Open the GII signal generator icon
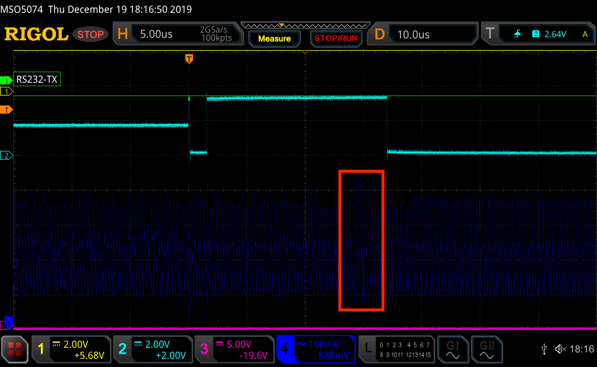Viewport: 597px width, 367px height. click(x=485, y=349)
